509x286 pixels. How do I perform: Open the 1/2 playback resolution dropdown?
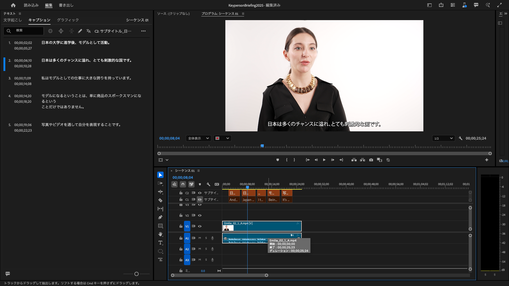coord(444,138)
